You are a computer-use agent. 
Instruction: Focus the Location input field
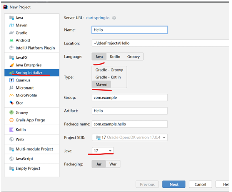point(160,43)
